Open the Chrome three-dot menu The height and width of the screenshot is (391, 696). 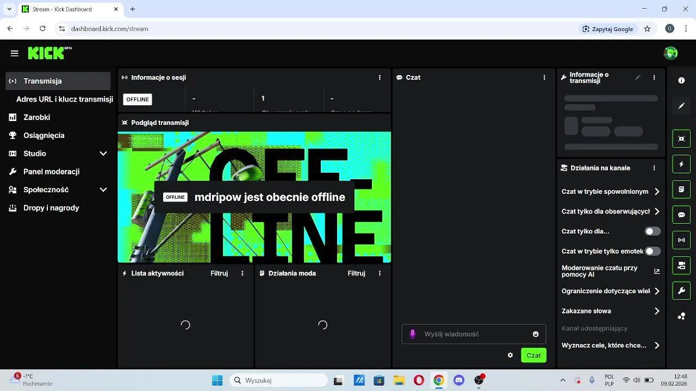(685, 29)
